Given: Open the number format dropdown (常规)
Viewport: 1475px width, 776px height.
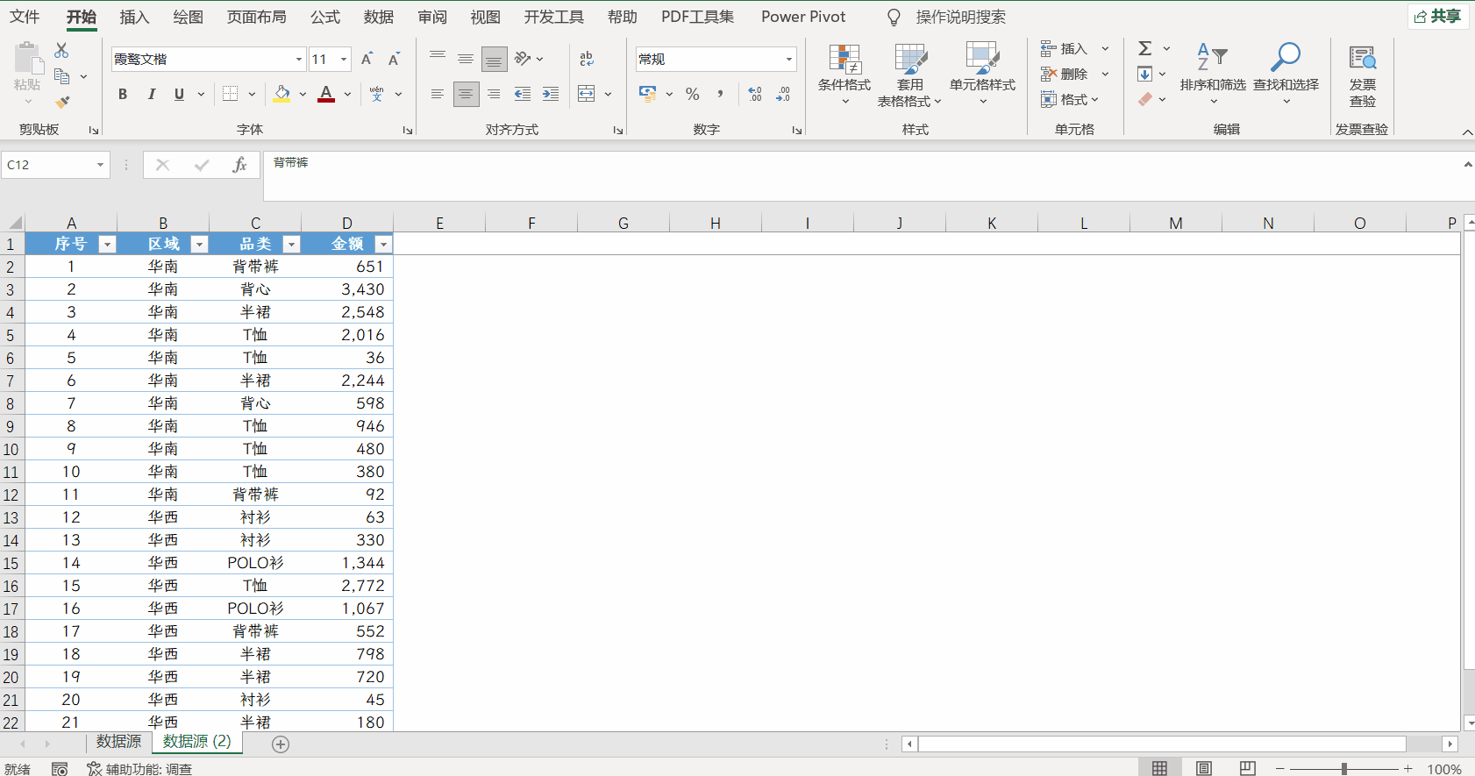Looking at the screenshot, I should click(x=789, y=60).
